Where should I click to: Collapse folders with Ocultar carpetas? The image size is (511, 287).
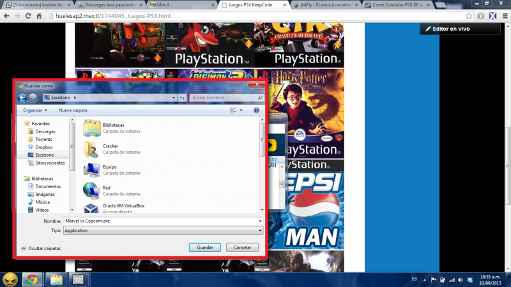(41, 248)
